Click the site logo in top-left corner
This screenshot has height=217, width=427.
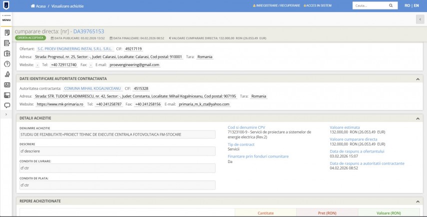(x=7, y=5)
